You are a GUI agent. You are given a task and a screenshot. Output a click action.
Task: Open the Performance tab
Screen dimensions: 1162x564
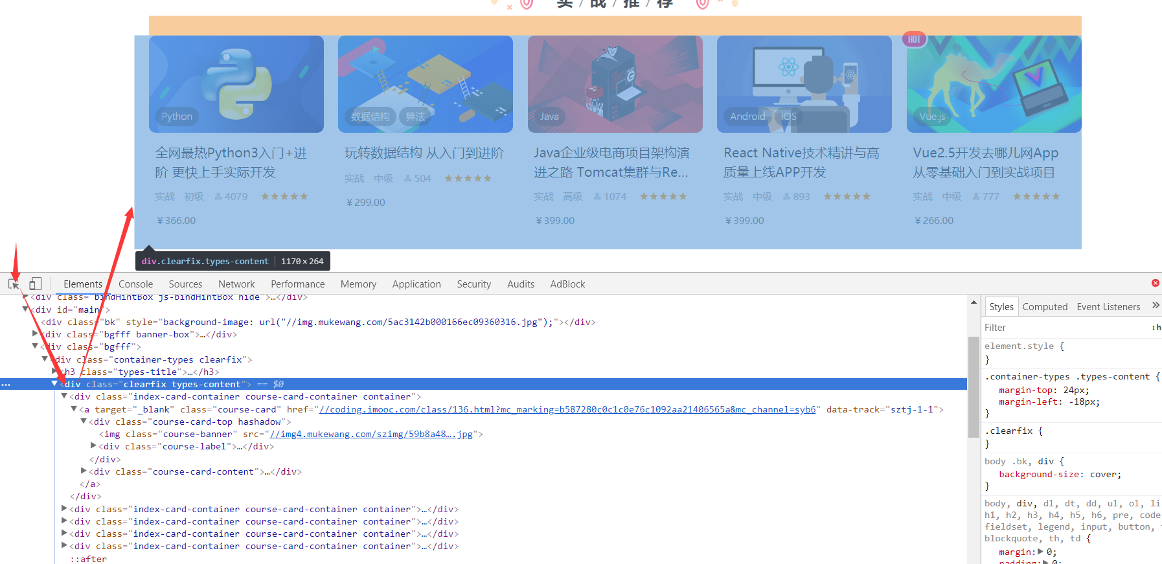click(x=298, y=284)
